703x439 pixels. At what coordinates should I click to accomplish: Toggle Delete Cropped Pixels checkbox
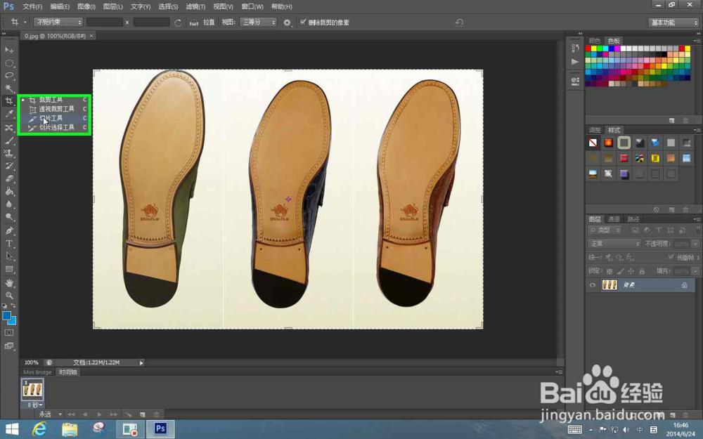point(303,22)
